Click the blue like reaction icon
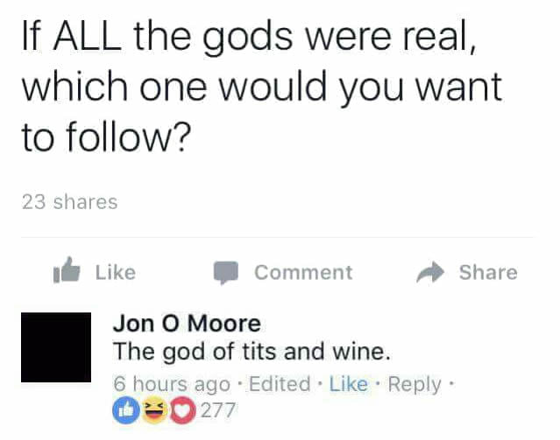Viewport: 560px width, 440px height. (125, 410)
